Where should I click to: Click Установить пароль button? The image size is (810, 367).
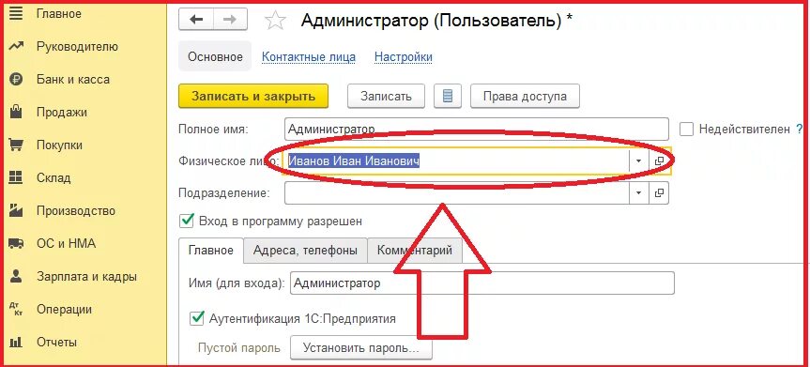tap(361, 347)
